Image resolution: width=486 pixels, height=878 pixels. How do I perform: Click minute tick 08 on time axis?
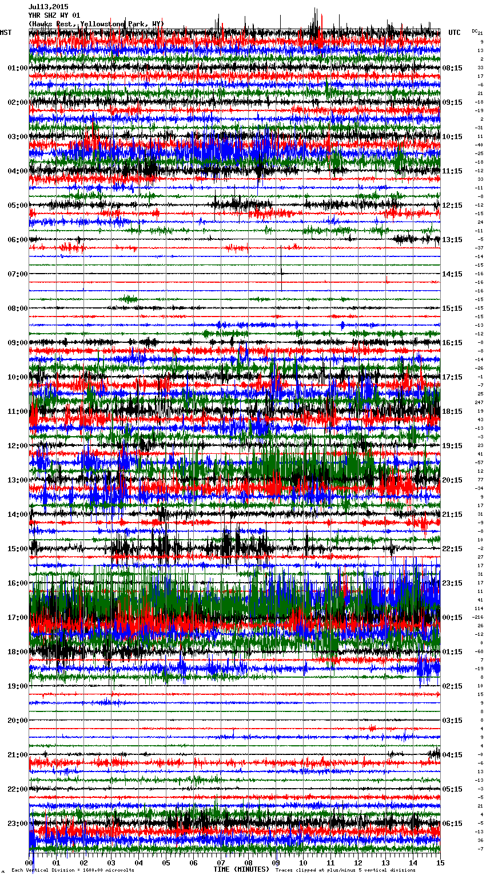pos(248,863)
